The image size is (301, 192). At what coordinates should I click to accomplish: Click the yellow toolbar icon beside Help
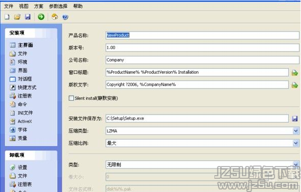coord(54,17)
